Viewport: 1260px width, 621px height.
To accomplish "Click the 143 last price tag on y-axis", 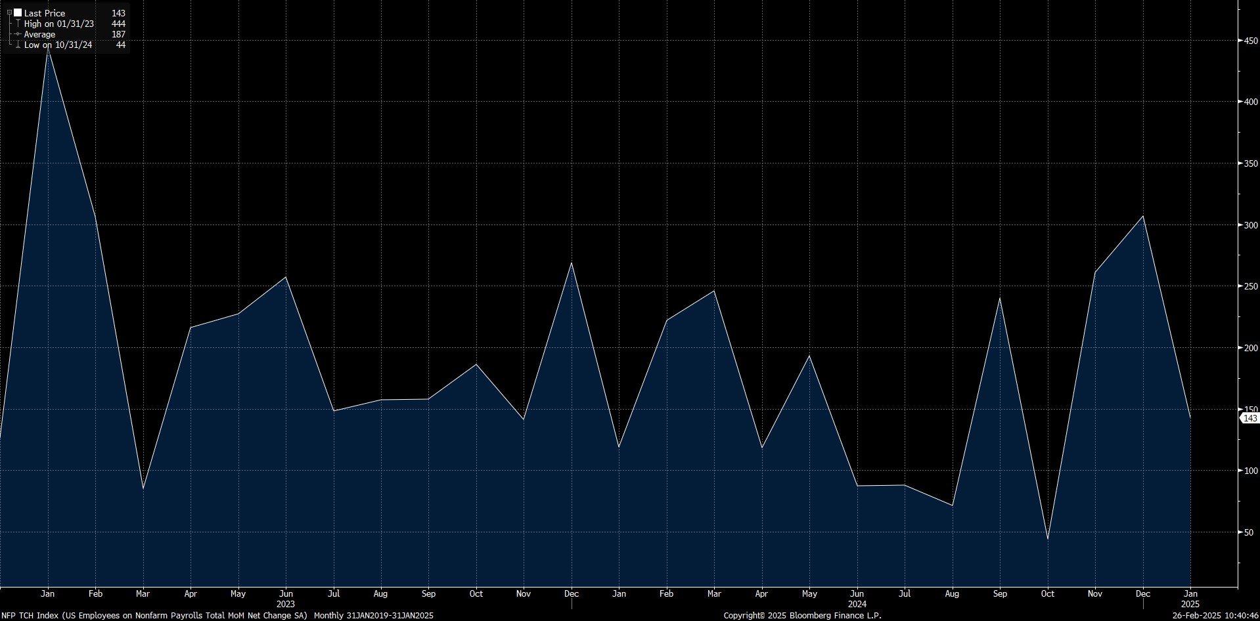I will click(x=1249, y=418).
